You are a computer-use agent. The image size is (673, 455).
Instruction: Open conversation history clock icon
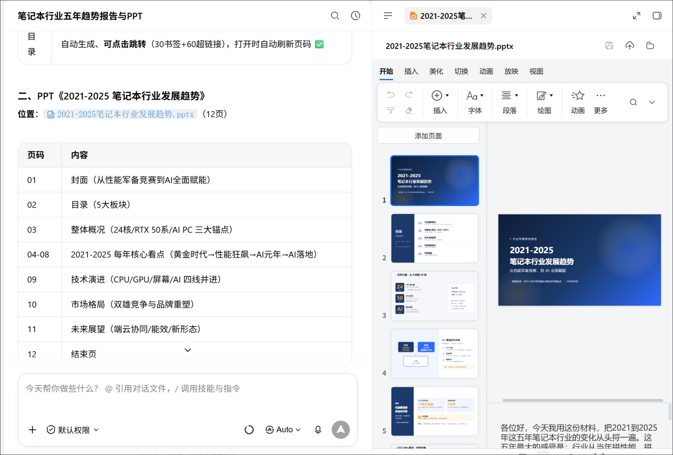[356, 16]
